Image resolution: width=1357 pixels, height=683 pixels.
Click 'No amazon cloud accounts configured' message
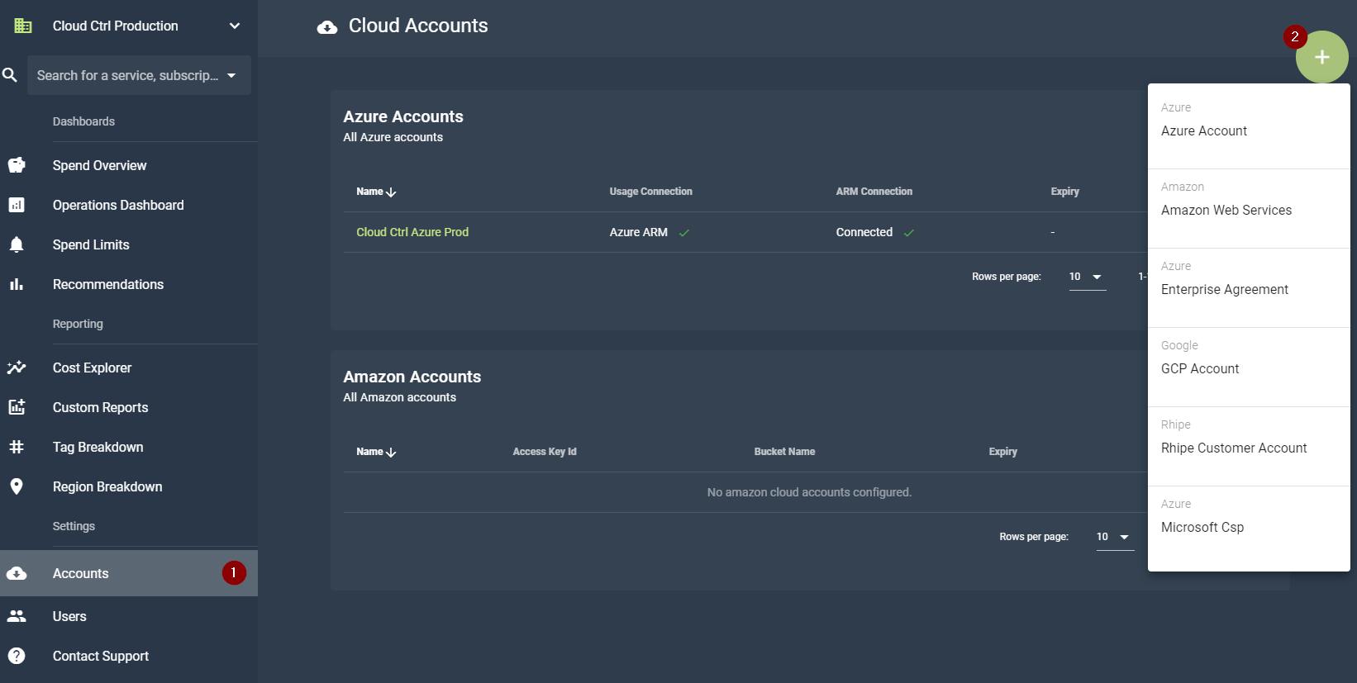tap(809, 492)
